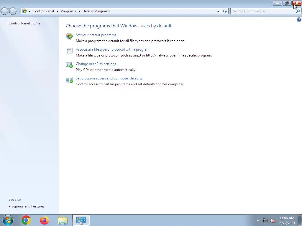This screenshot has width=302, height=226.
Task: Go forward with the Forward arrow button
Action: click(13, 11)
